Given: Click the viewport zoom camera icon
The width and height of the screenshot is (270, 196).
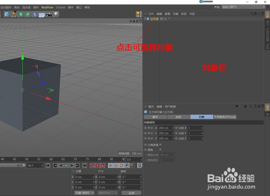Looking at the screenshot, I should point(134,21).
